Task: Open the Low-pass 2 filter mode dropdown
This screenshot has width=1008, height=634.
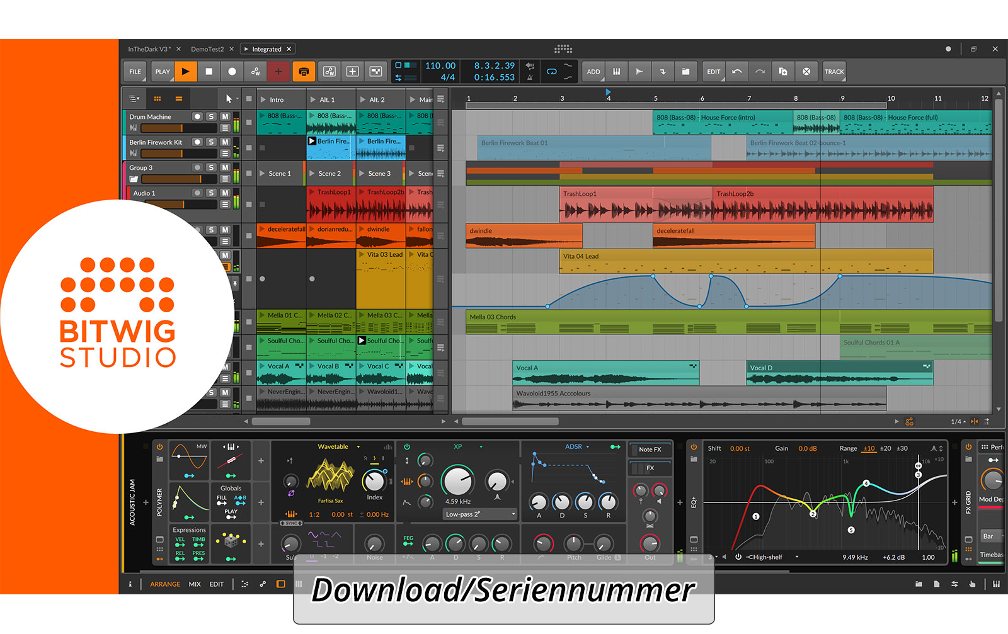Action: click(x=480, y=514)
